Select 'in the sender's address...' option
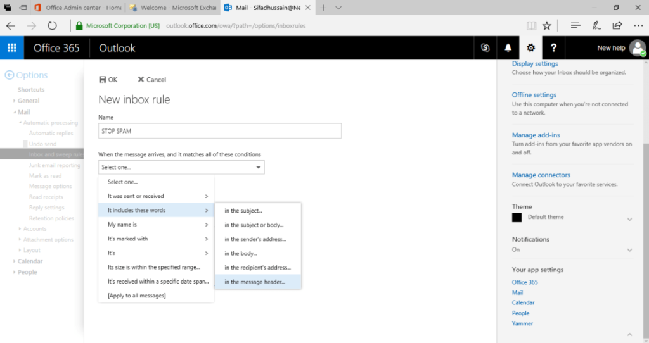Image resolution: width=649 pixels, height=343 pixels. pyautogui.click(x=258, y=239)
